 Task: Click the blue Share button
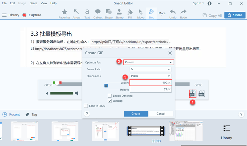coord(235,15)
